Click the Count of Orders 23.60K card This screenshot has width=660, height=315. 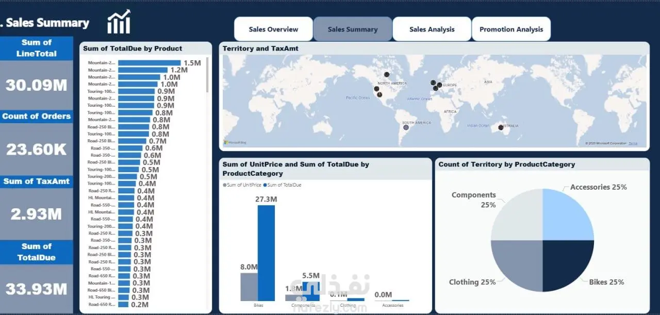click(37, 142)
